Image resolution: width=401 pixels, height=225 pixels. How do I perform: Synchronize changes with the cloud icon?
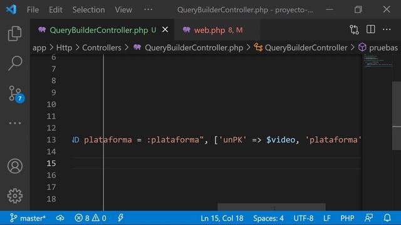(x=60, y=218)
